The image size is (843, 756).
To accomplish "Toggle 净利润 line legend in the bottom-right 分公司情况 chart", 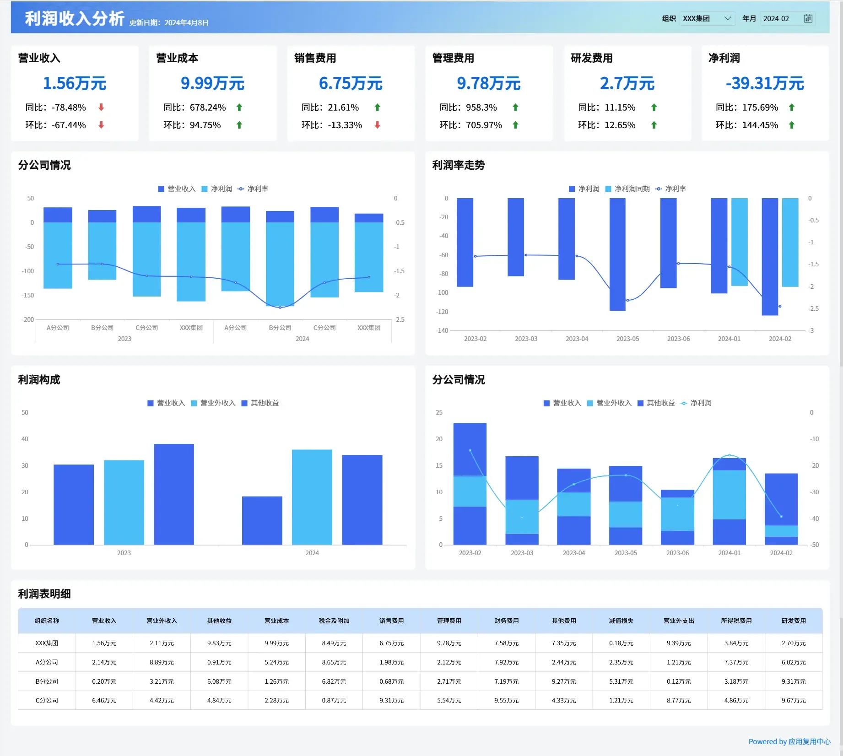I will coord(696,403).
